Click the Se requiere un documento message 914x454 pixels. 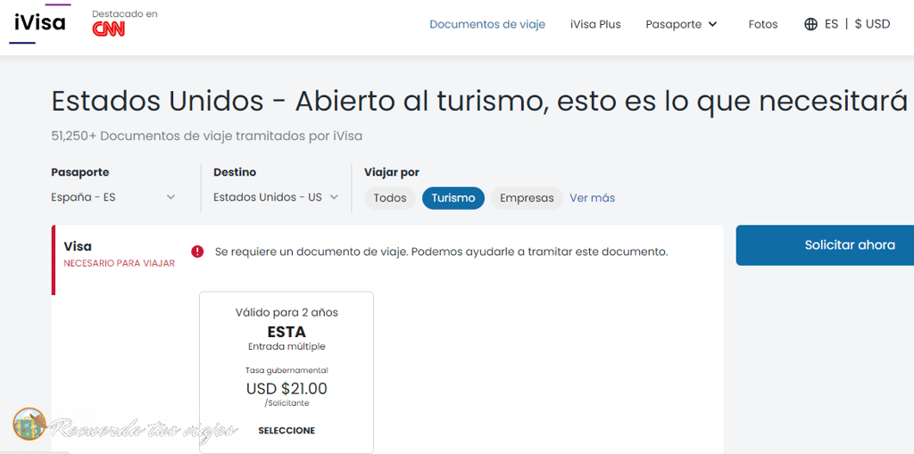point(441,252)
